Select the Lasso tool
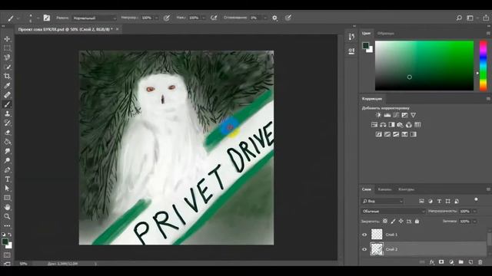This screenshot has height=276, width=492. coord(7,58)
